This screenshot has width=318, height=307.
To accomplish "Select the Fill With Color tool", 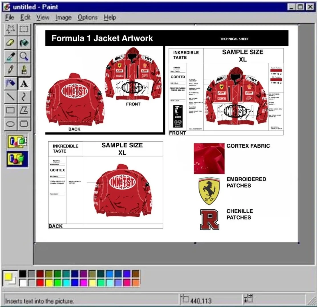I will point(24,43).
